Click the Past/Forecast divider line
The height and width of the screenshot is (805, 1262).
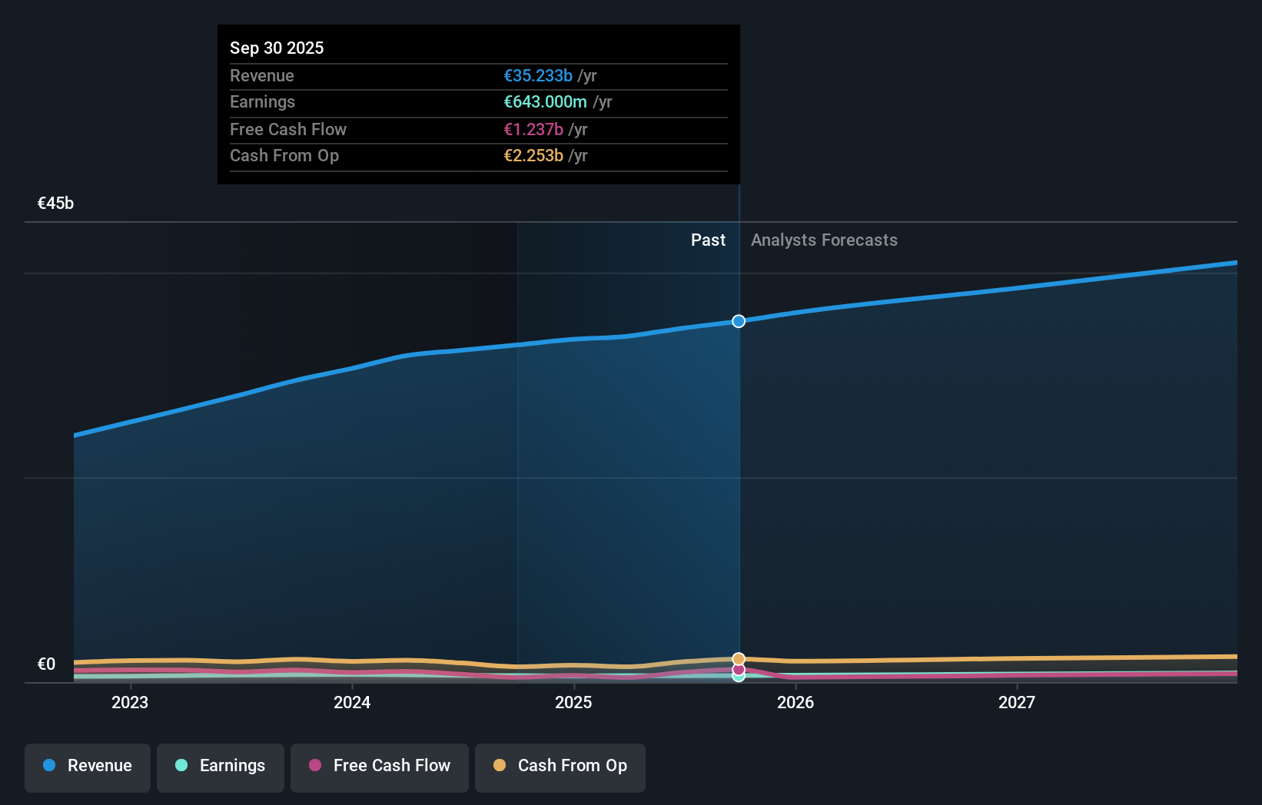tap(738, 461)
